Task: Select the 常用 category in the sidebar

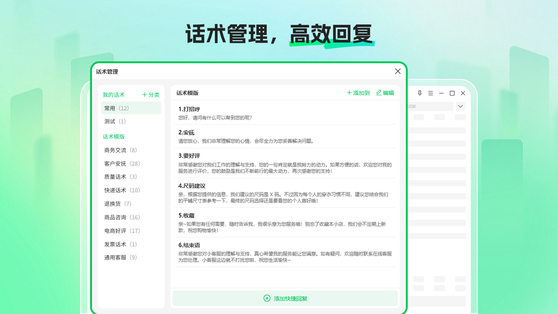Action: coord(115,108)
